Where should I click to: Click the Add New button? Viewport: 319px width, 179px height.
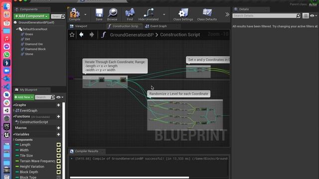(x=24, y=97)
